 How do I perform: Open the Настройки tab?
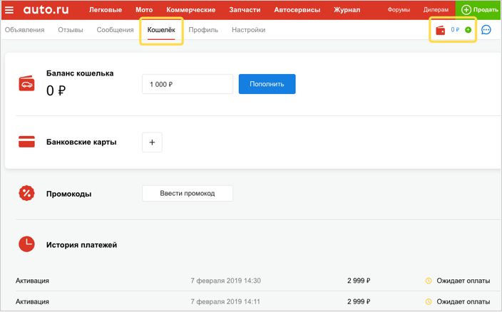(248, 30)
